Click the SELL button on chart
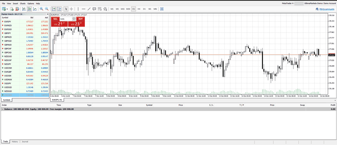Image resolution: width=337 pixels, height=146 pixels. pos(55,19)
